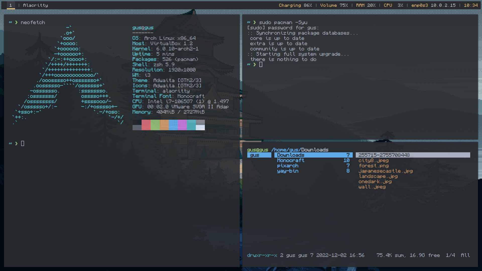Viewport: 482px width, 271px height.
Task: Select workspace 1 in the i3 bar
Action: (x=10, y=5)
